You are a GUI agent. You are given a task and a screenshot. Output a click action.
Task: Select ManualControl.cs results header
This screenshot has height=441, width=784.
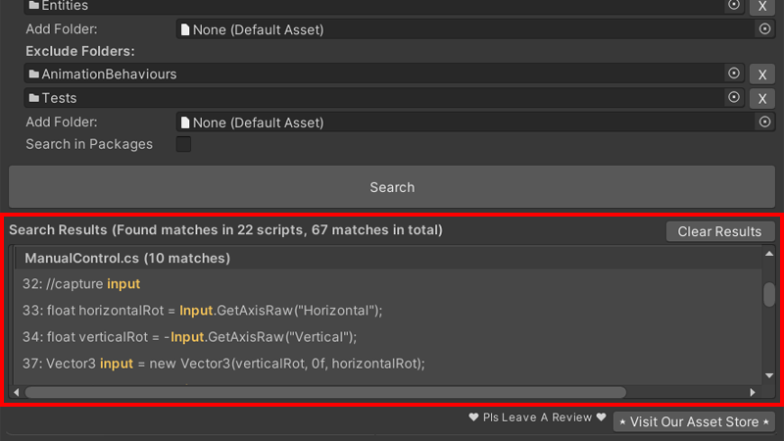[387, 258]
